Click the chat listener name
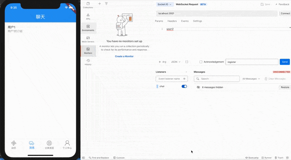291x160 pixels. coord(162,86)
